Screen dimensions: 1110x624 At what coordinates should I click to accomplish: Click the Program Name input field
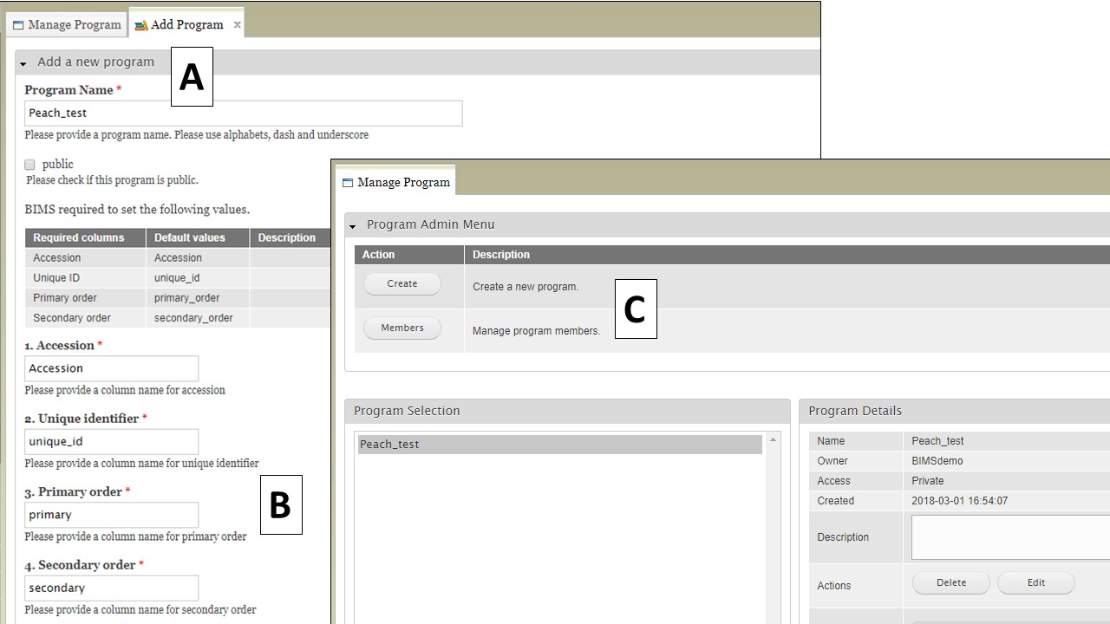click(x=243, y=113)
